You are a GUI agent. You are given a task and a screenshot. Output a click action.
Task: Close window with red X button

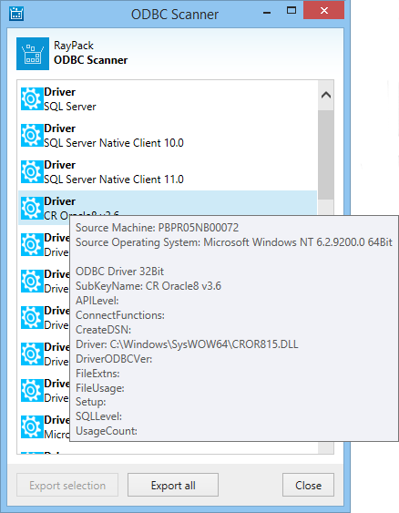(323, 10)
